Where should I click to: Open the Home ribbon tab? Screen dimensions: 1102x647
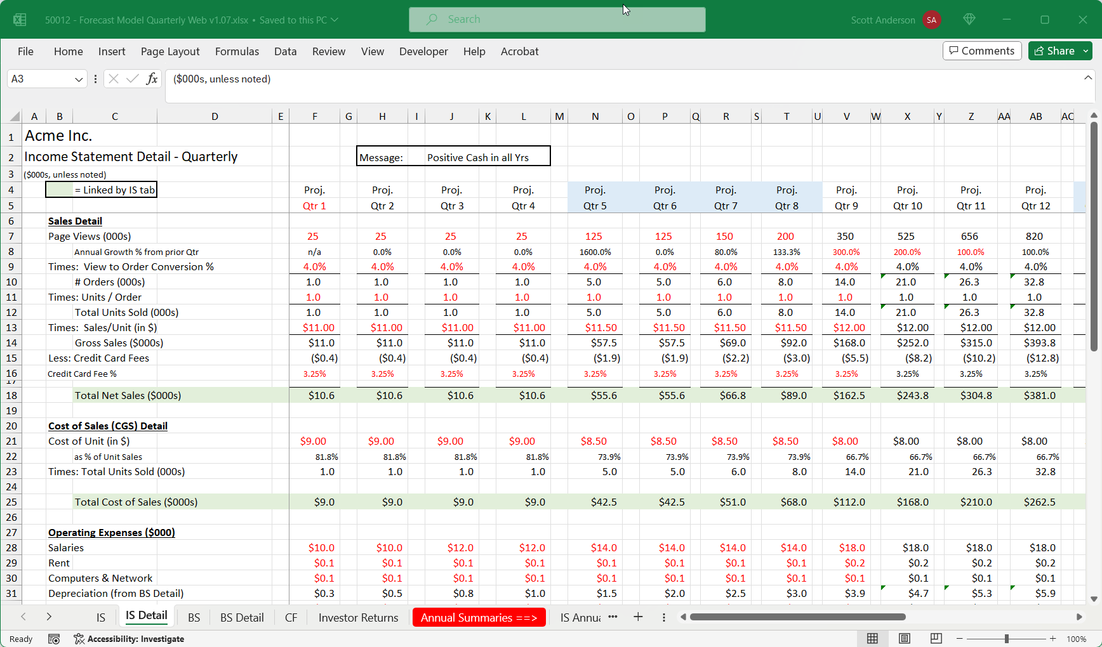tap(69, 51)
